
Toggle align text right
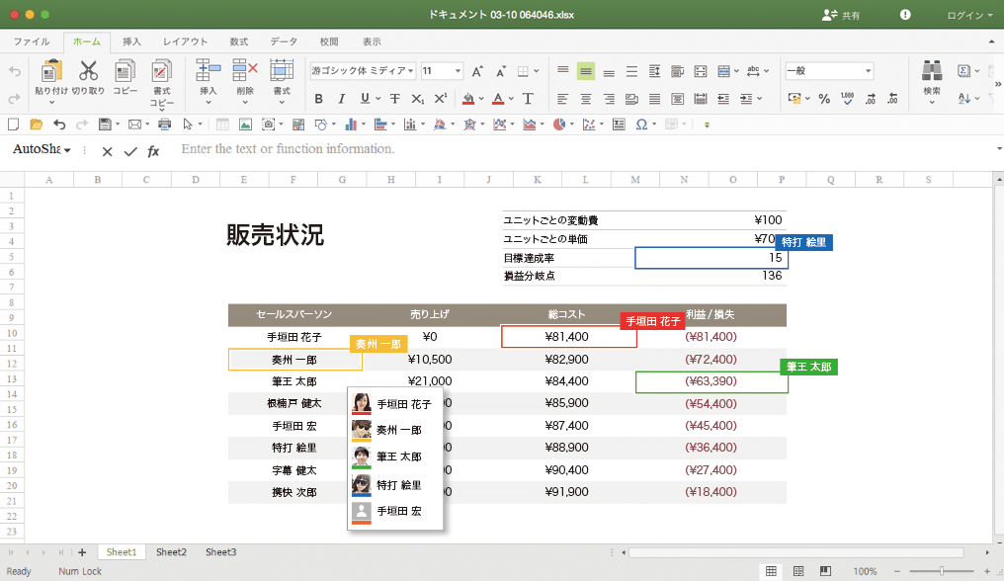[x=609, y=99]
